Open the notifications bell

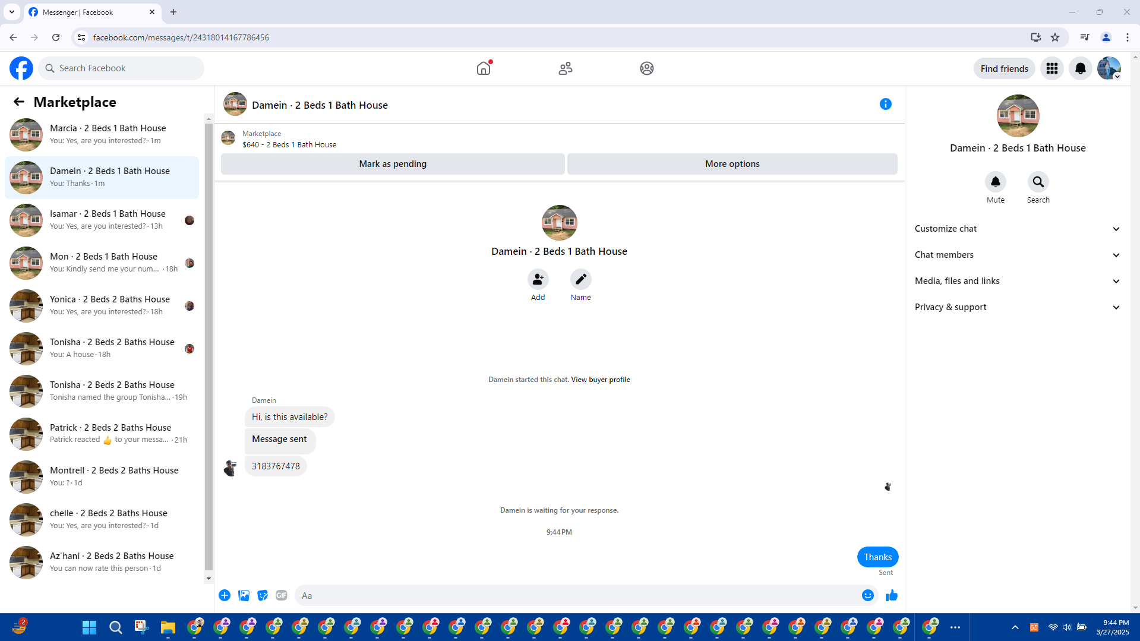1081,68
